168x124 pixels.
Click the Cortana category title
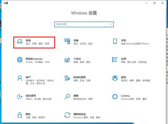tap(125, 96)
